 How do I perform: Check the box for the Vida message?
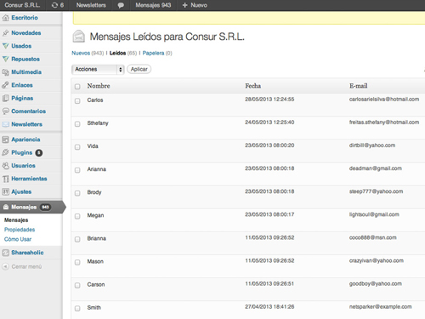tap(77, 147)
